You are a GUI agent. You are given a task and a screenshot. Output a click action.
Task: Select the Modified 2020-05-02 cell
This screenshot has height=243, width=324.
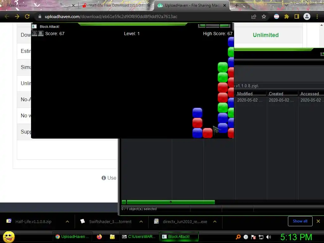point(250,100)
